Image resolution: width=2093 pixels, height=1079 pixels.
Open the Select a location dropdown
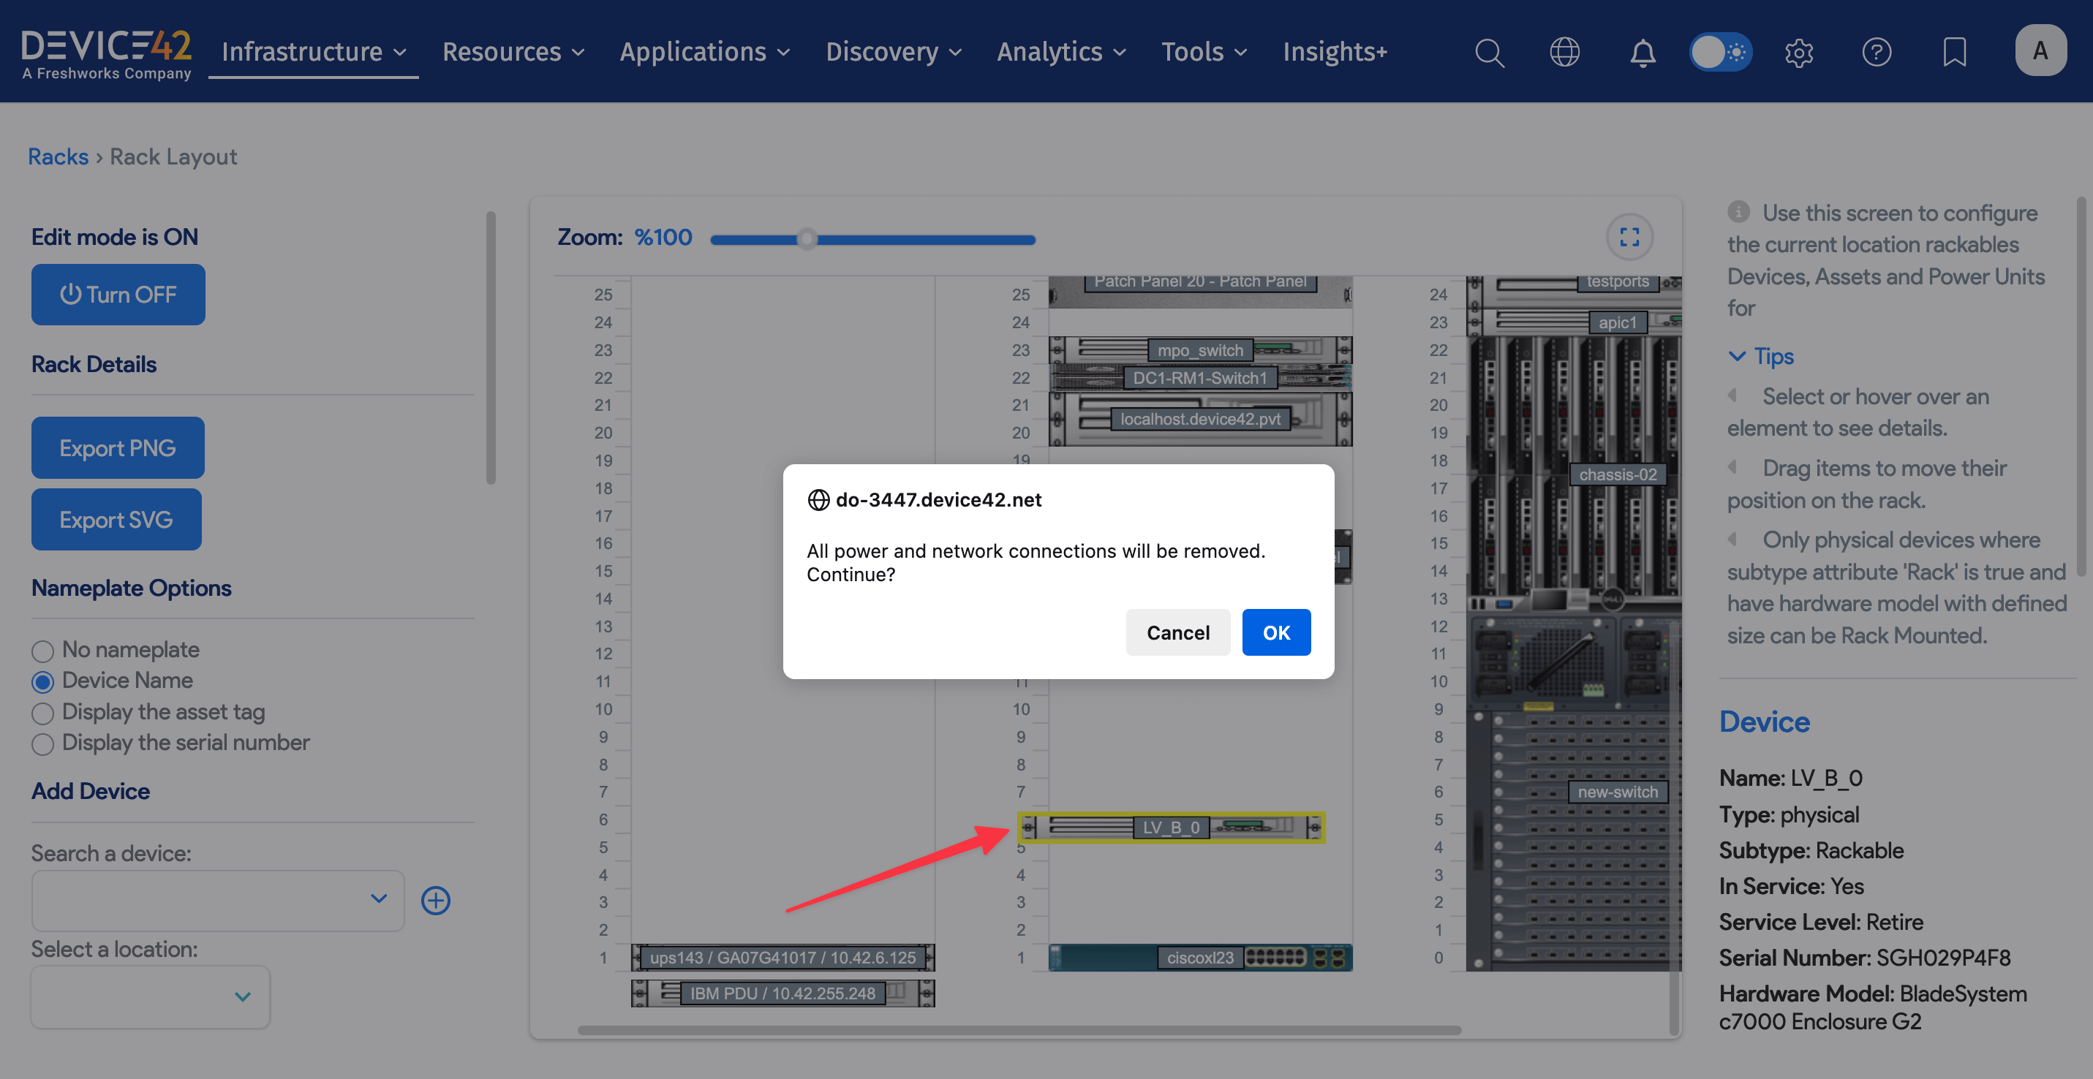pos(151,996)
